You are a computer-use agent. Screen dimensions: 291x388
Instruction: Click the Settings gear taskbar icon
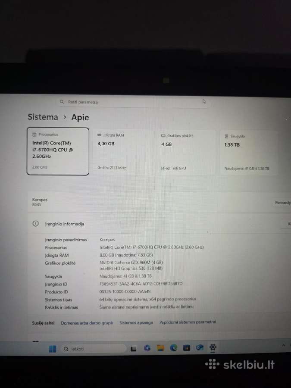pos(213,347)
